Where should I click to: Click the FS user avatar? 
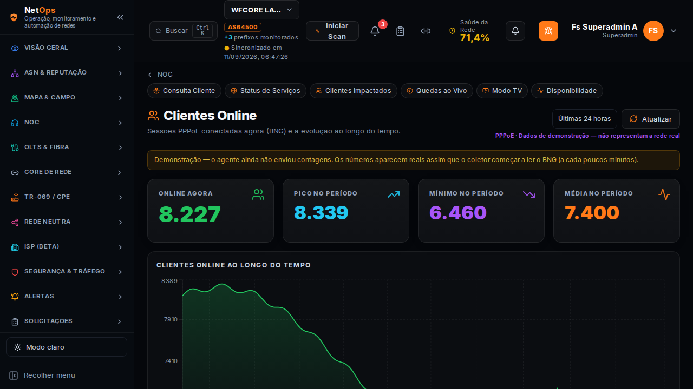pyautogui.click(x=653, y=31)
